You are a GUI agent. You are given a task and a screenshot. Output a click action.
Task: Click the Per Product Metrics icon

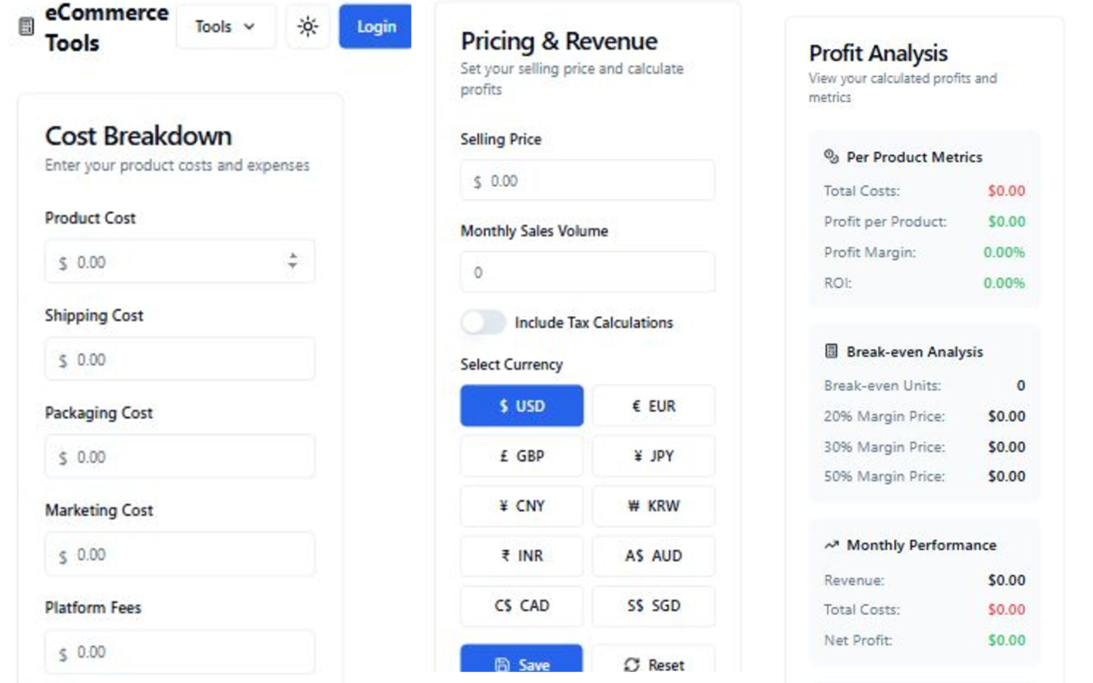(831, 156)
